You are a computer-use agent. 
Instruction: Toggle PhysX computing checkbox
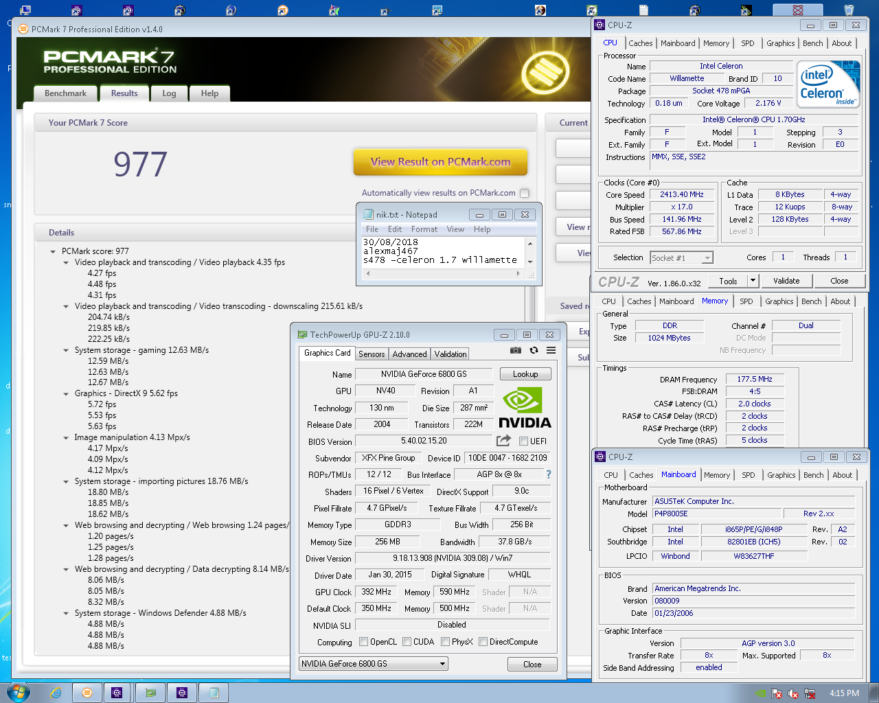[x=445, y=642]
